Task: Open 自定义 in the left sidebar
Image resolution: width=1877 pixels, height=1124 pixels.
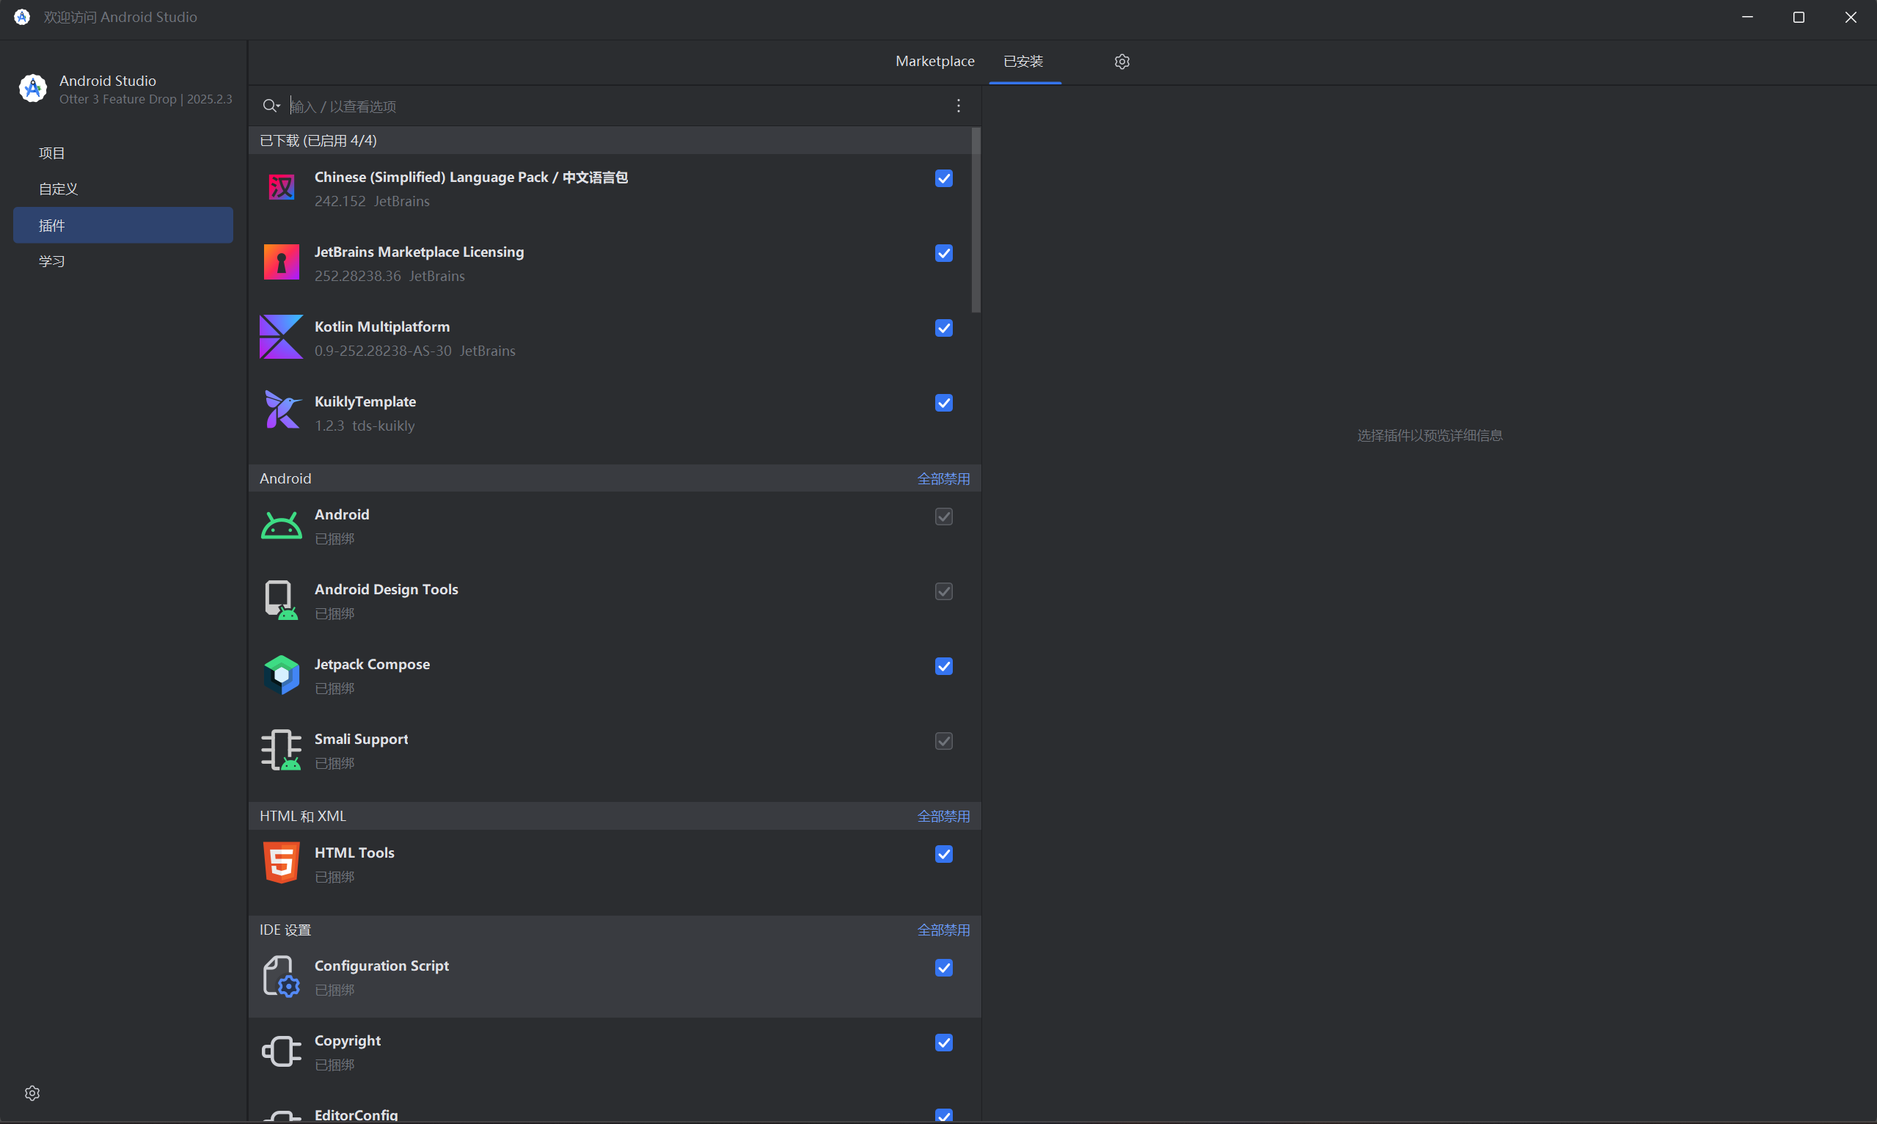Action: coord(58,189)
